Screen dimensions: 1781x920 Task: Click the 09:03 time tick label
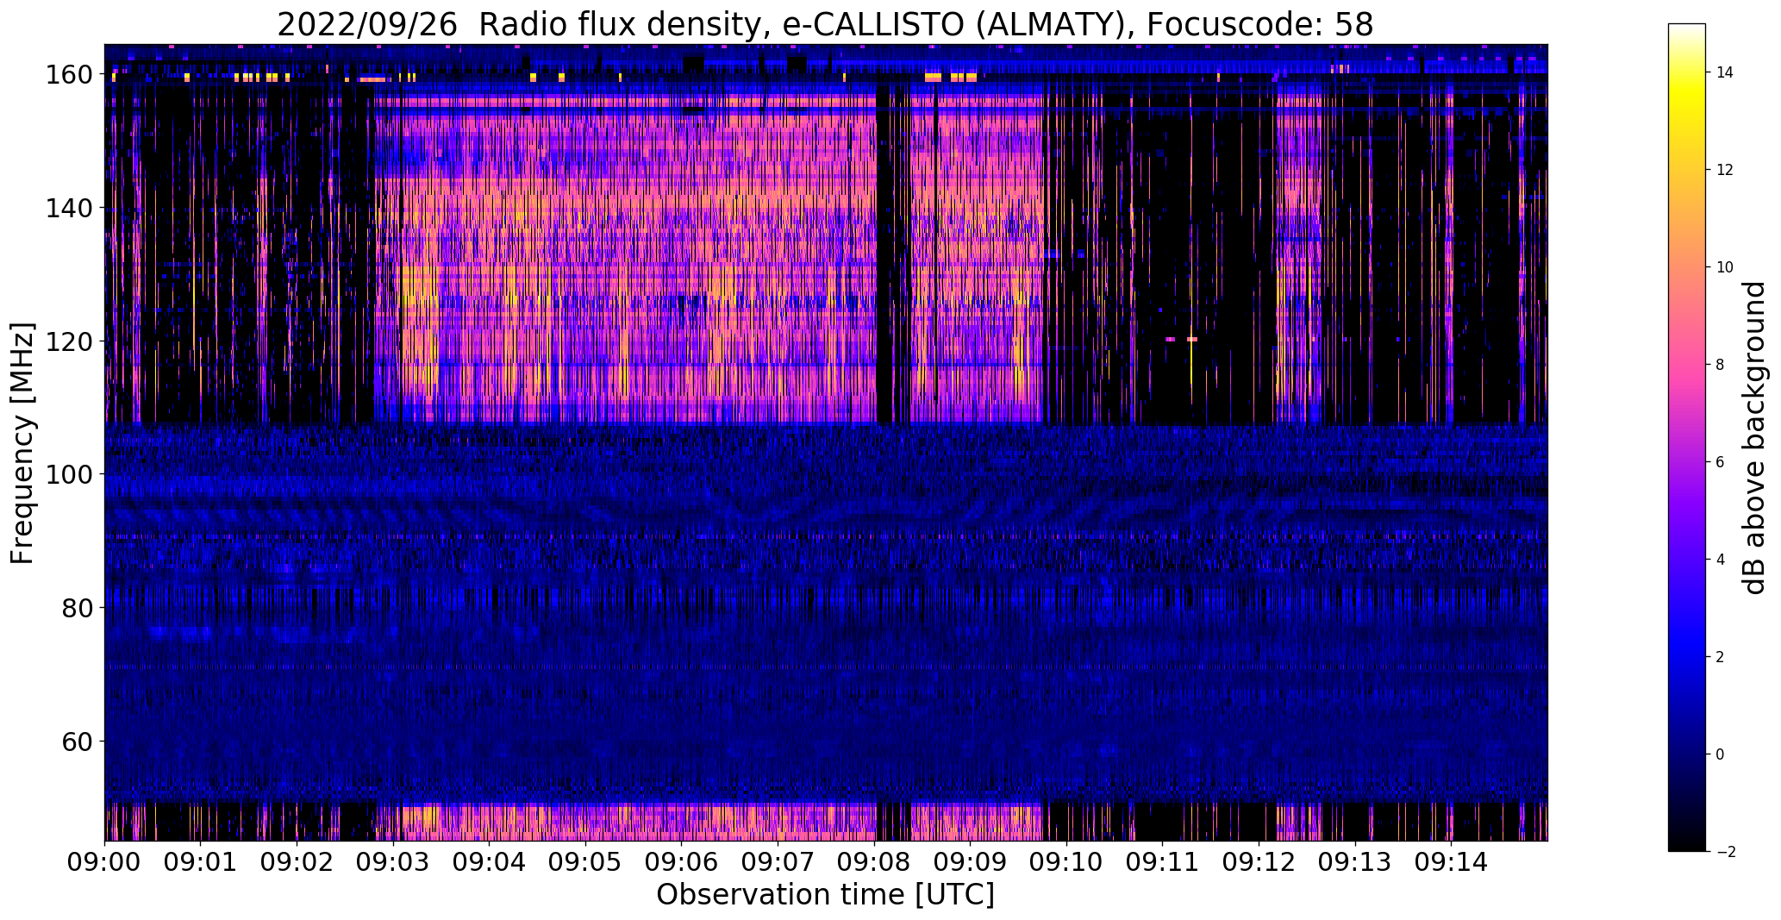393,861
